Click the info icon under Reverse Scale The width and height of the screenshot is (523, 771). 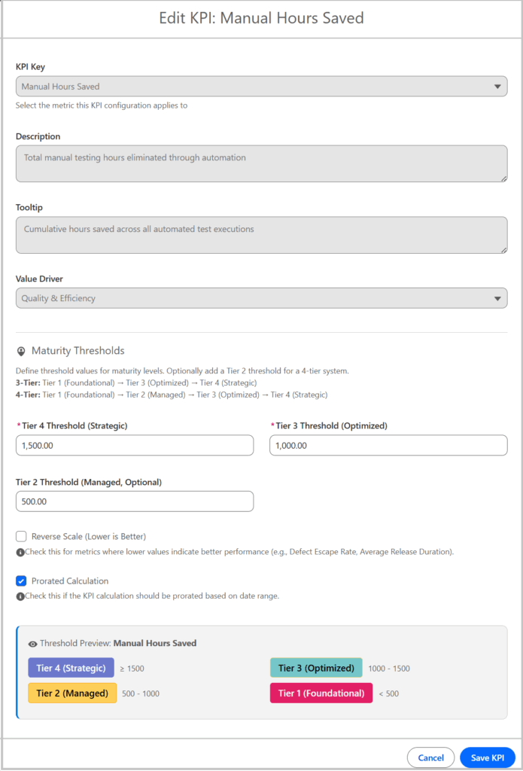[20, 553]
